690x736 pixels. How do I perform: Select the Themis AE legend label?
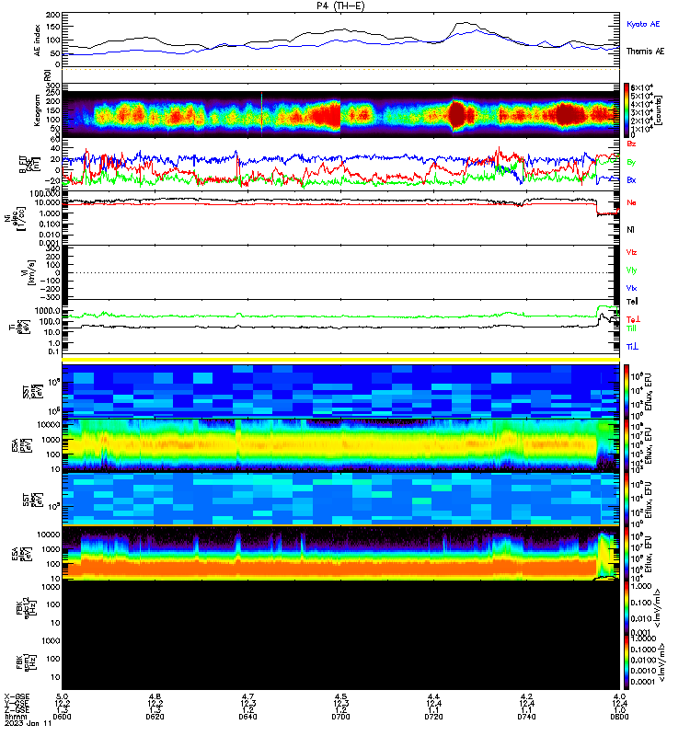tap(645, 52)
